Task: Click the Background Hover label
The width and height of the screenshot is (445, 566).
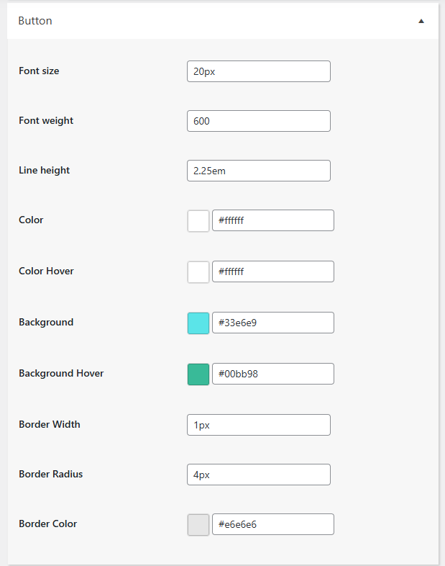Action: pyautogui.click(x=61, y=373)
